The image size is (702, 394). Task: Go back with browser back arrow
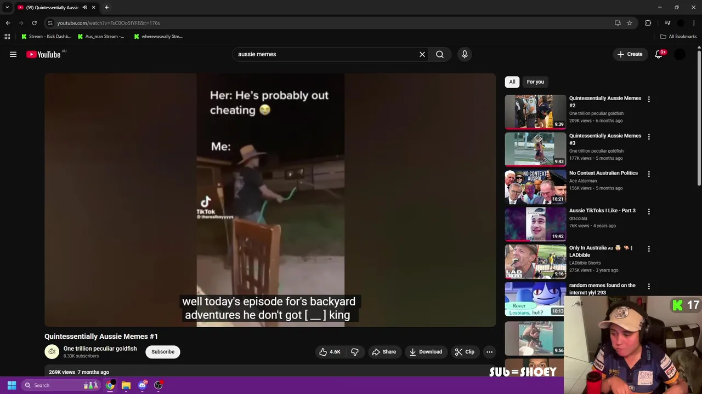pos(8,23)
